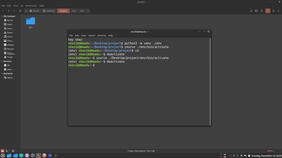Image resolution: width=282 pixels, height=158 pixels.
Task: Hide the sidebar via status bar button
Action: pyautogui.click(x=13, y=151)
